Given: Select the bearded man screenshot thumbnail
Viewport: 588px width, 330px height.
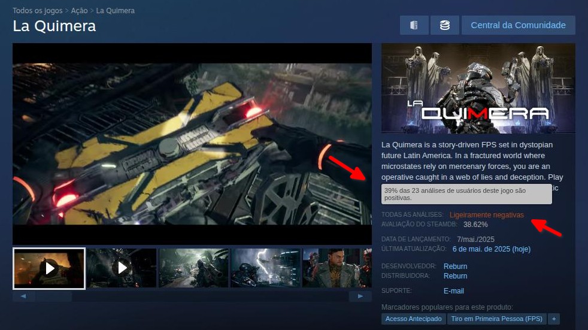Looking at the screenshot, I should click(337, 268).
